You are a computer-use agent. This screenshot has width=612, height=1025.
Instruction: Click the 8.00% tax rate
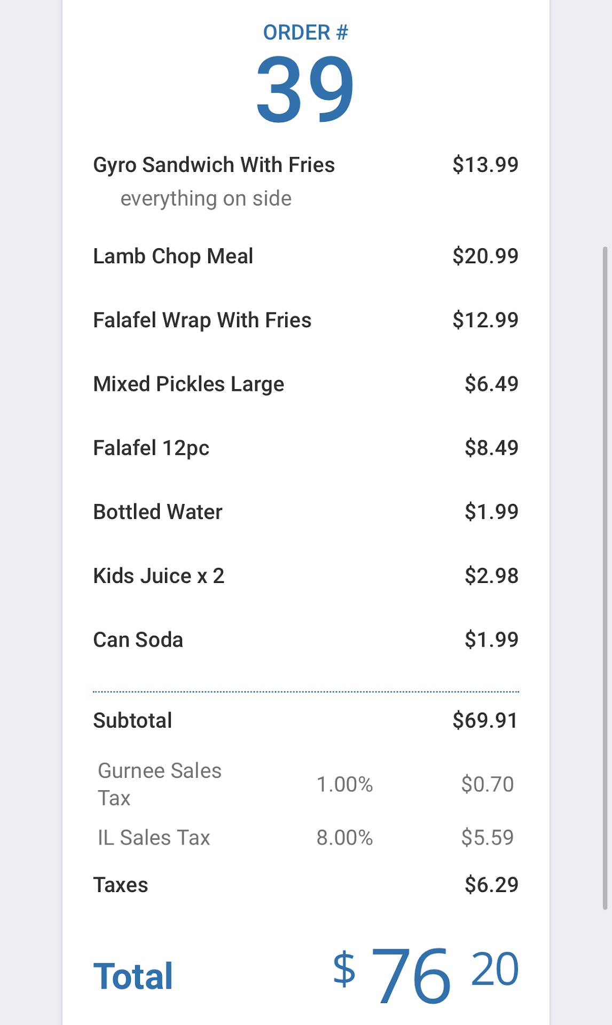click(344, 838)
